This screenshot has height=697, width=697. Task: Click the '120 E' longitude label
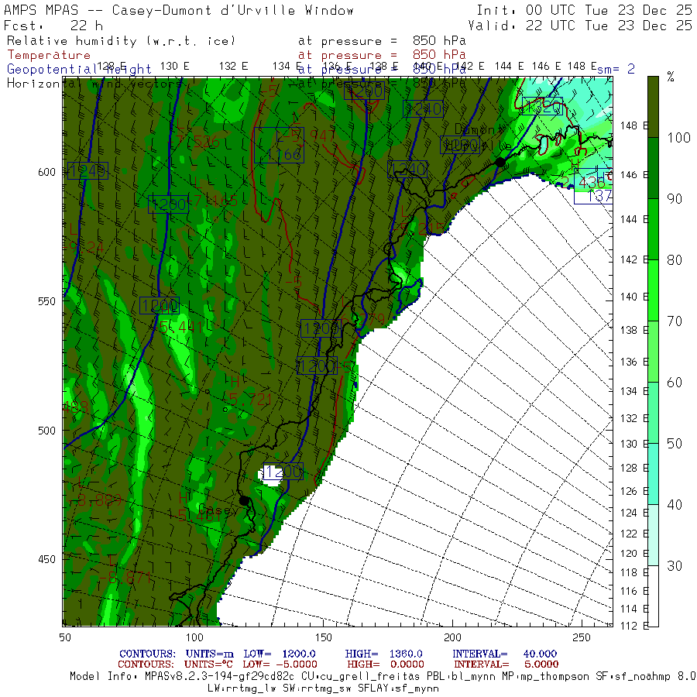(x=634, y=554)
